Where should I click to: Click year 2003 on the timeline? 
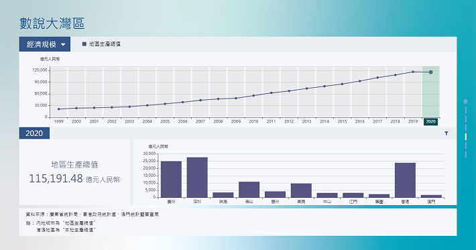click(x=129, y=122)
